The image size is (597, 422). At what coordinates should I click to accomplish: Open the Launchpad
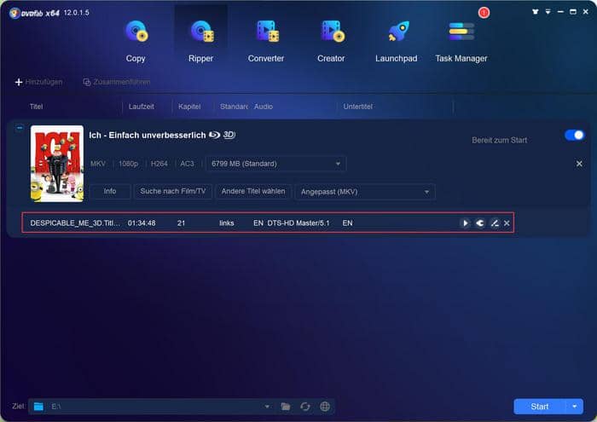click(397, 41)
